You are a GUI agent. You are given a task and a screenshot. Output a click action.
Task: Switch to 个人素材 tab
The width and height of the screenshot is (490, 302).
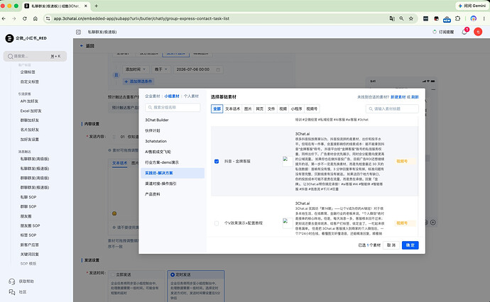coord(191,96)
